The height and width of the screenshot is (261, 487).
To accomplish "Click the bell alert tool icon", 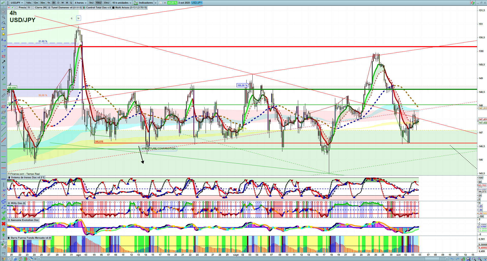I will point(4,34).
